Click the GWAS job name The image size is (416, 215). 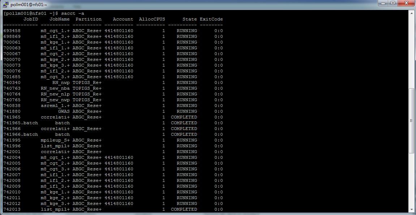pos(64,111)
